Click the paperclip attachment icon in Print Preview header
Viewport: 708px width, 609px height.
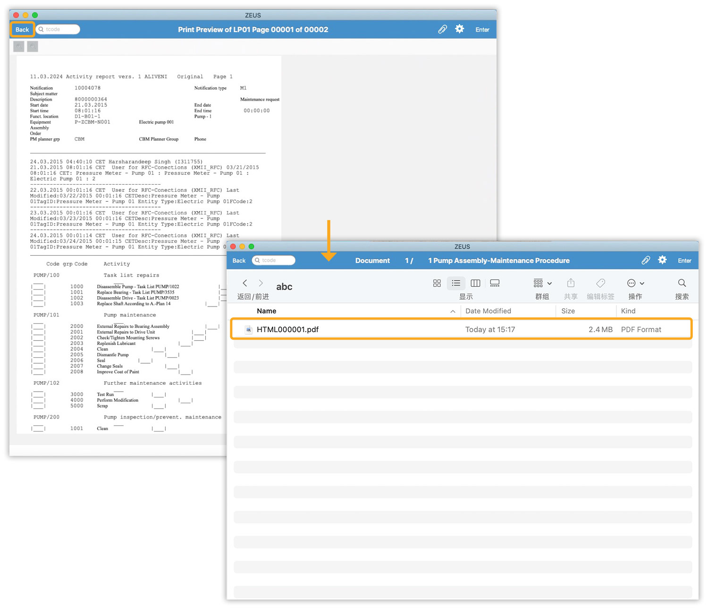coord(442,29)
